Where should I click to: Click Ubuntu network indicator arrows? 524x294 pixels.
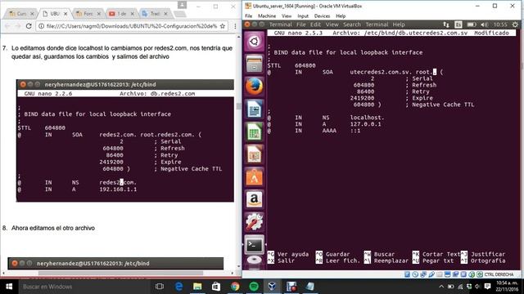[446, 24]
